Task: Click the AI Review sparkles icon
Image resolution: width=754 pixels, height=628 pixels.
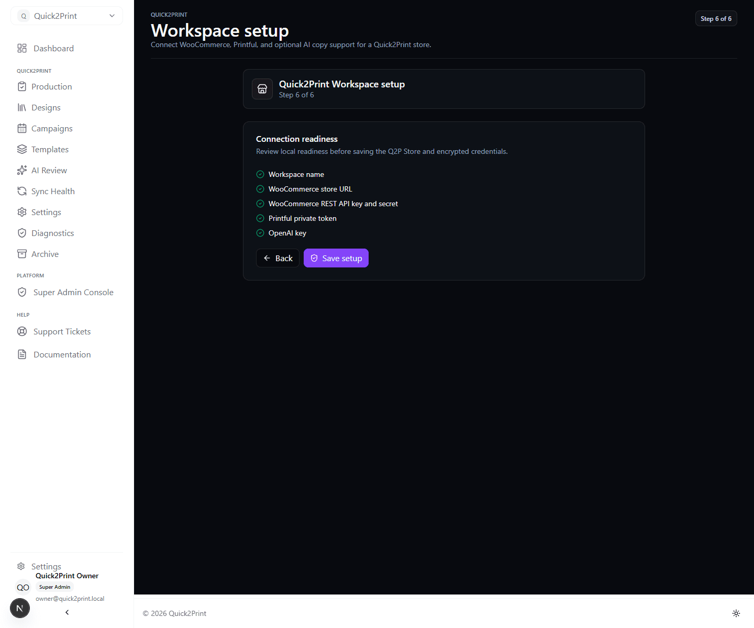Action: tap(22, 170)
